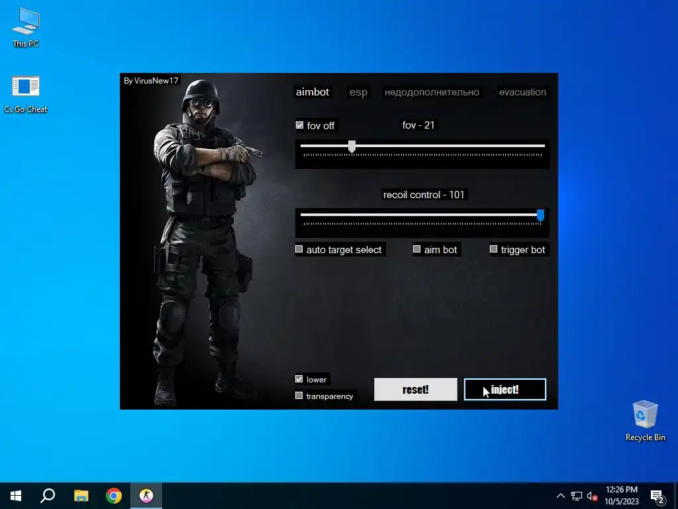Click the fov slider thumb
The height and width of the screenshot is (509, 678).
coord(352,146)
